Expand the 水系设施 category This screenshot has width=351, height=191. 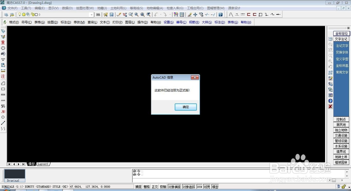(341, 146)
